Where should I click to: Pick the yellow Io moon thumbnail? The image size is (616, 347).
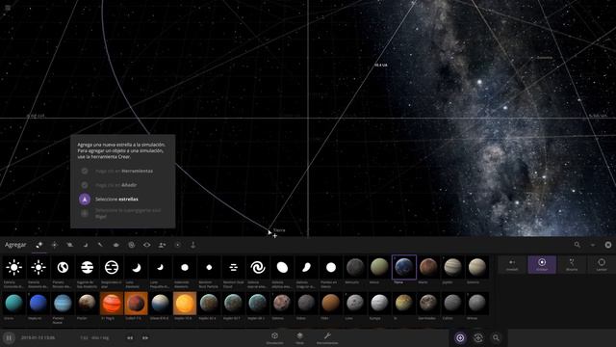click(x=404, y=304)
